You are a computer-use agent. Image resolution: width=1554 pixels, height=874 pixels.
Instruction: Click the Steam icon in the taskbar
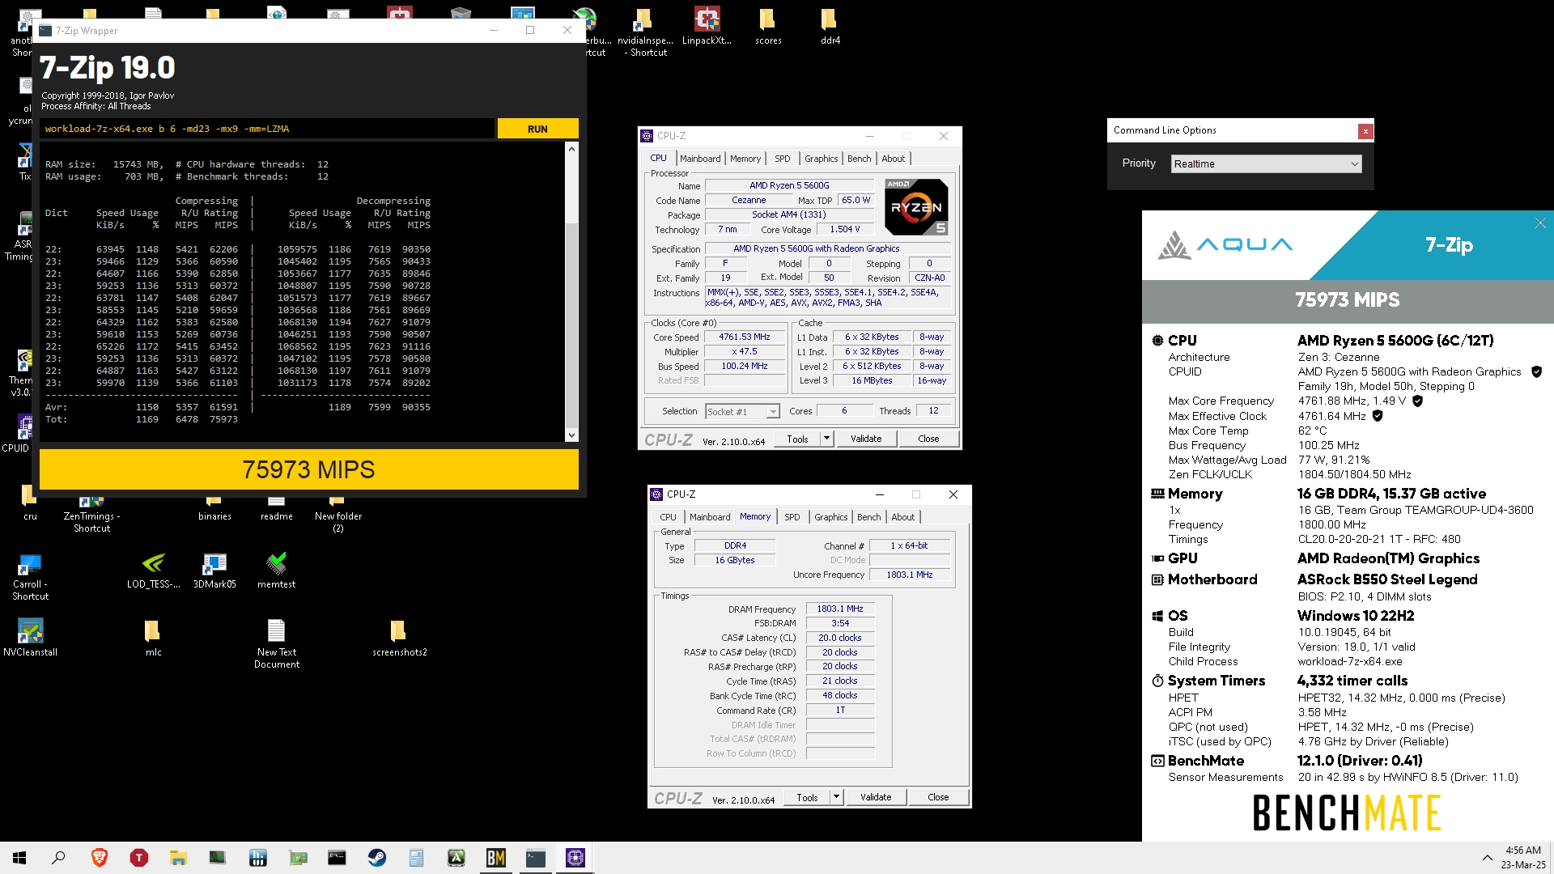click(376, 858)
